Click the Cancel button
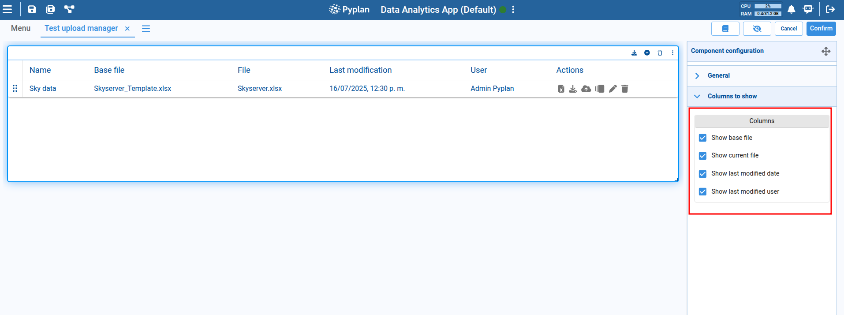This screenshot has width=844, height=315. click(788, 29)
